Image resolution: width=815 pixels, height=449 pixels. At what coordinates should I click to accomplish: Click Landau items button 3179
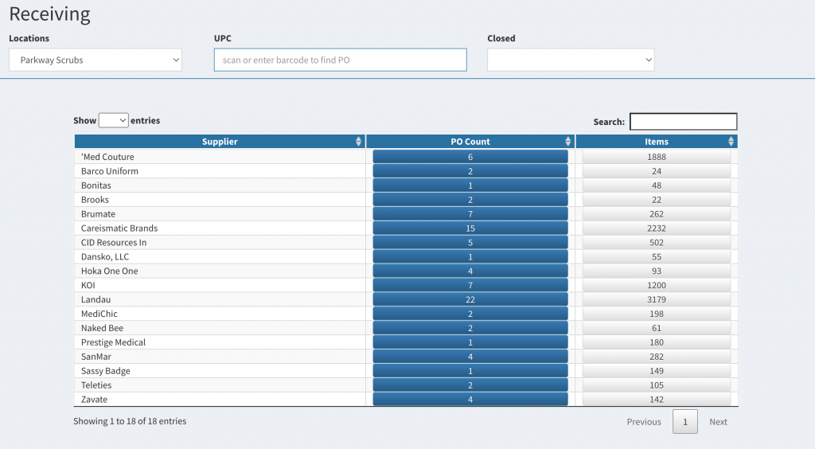coord(657,300)
